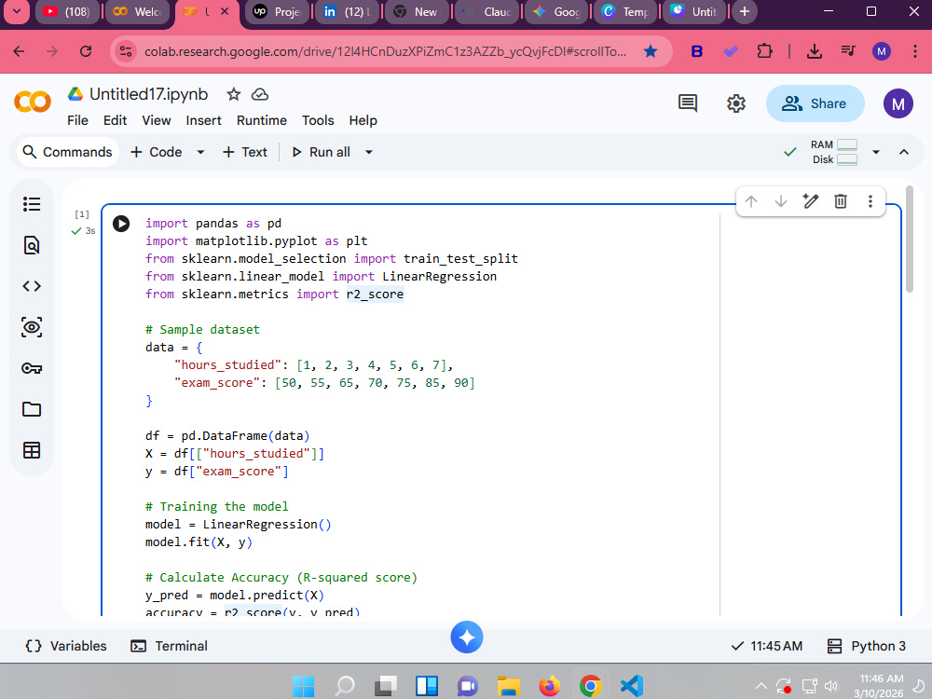The height and width of the screenshot is (699, 932).
Task: Open the data inspector eye icon
Action: click(x=32, y=327)
